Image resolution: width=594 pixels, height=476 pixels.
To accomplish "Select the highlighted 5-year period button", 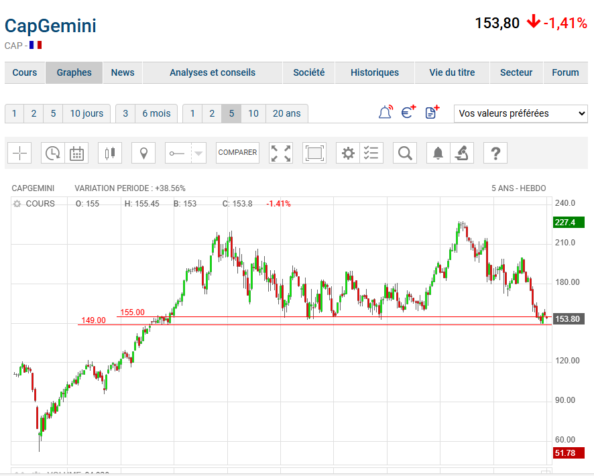I will (231, 113).
